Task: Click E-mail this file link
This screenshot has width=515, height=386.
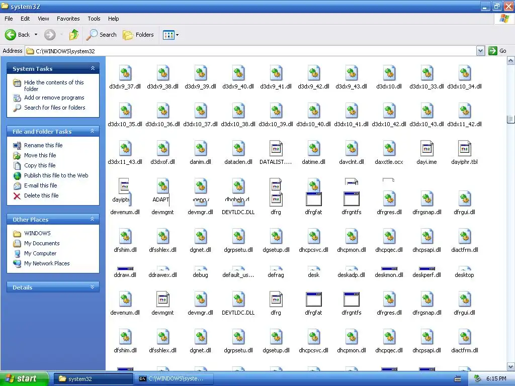Action: tap(40, 185)
